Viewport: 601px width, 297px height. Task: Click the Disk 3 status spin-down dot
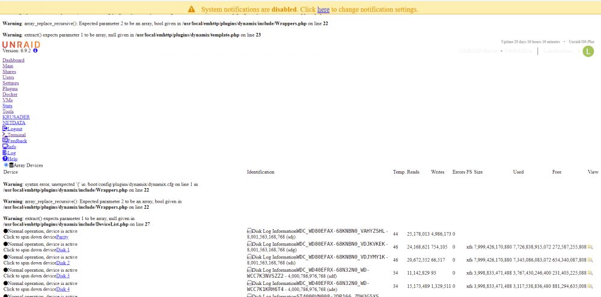(5, 270)
